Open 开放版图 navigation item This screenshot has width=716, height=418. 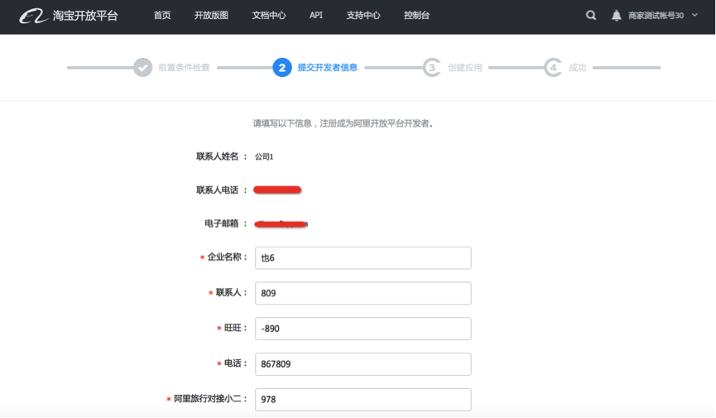pos(211,16)
